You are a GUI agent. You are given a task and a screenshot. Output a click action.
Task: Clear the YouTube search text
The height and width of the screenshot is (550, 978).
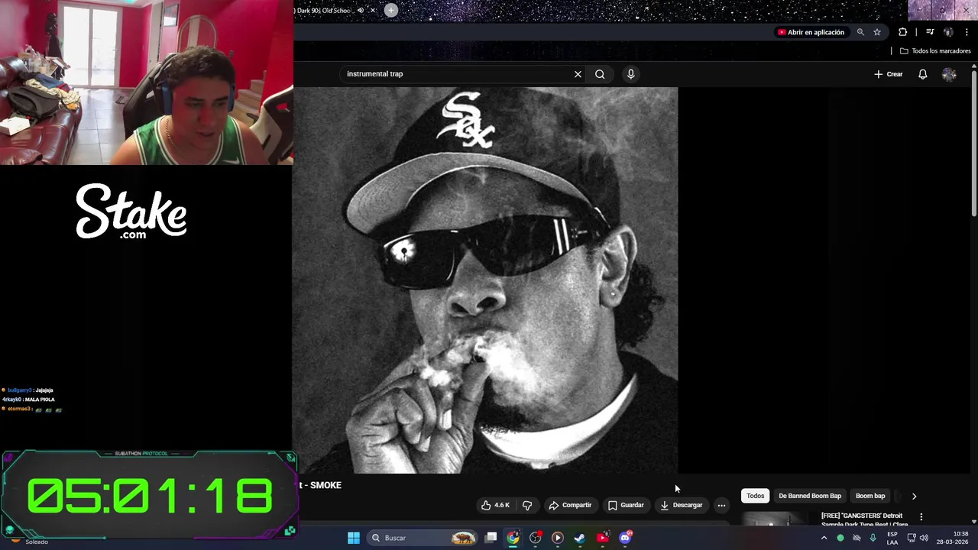[x=578, y=74]
